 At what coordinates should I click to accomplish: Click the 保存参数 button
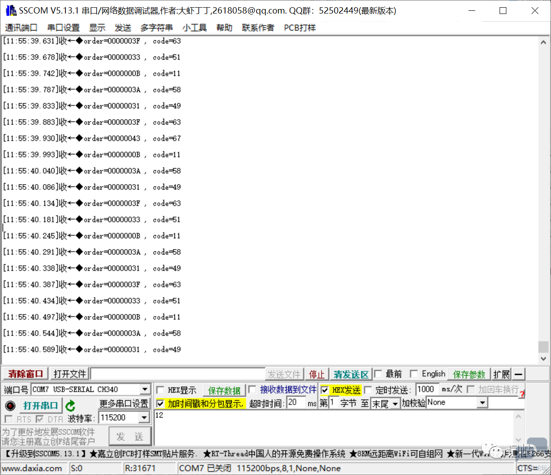click(469, 374)
